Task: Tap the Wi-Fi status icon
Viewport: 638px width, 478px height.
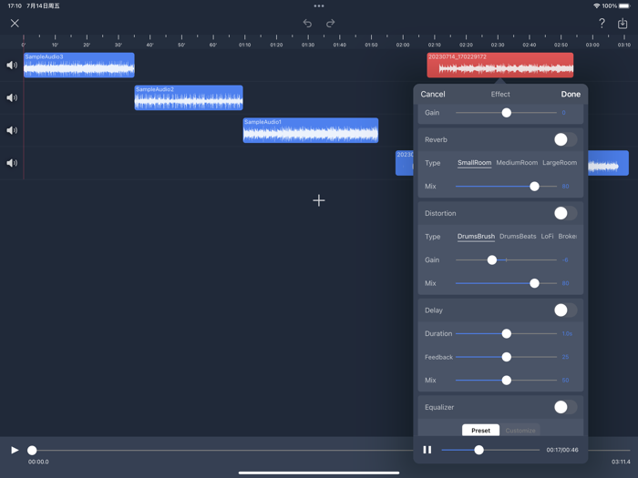Action: 596,6
